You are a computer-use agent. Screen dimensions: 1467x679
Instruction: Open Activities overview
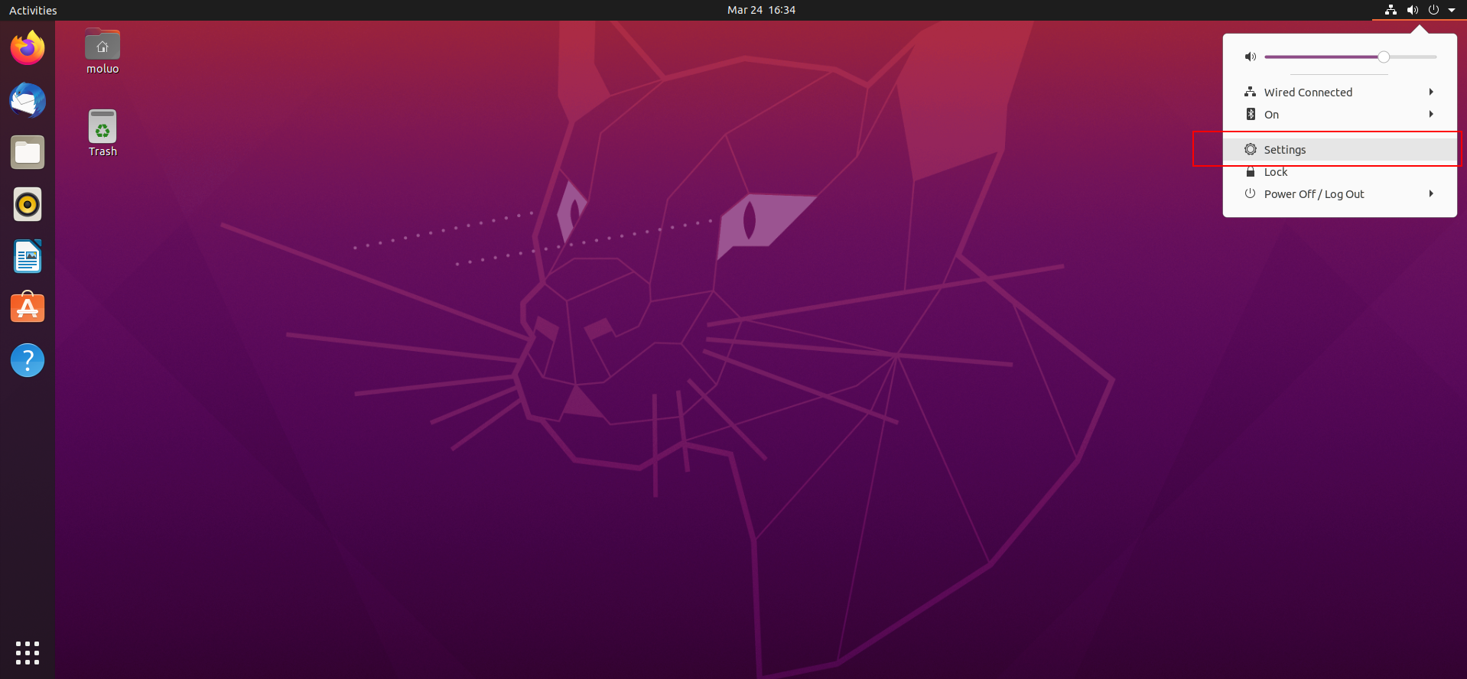pyautogui.click(x=33, y=10)
